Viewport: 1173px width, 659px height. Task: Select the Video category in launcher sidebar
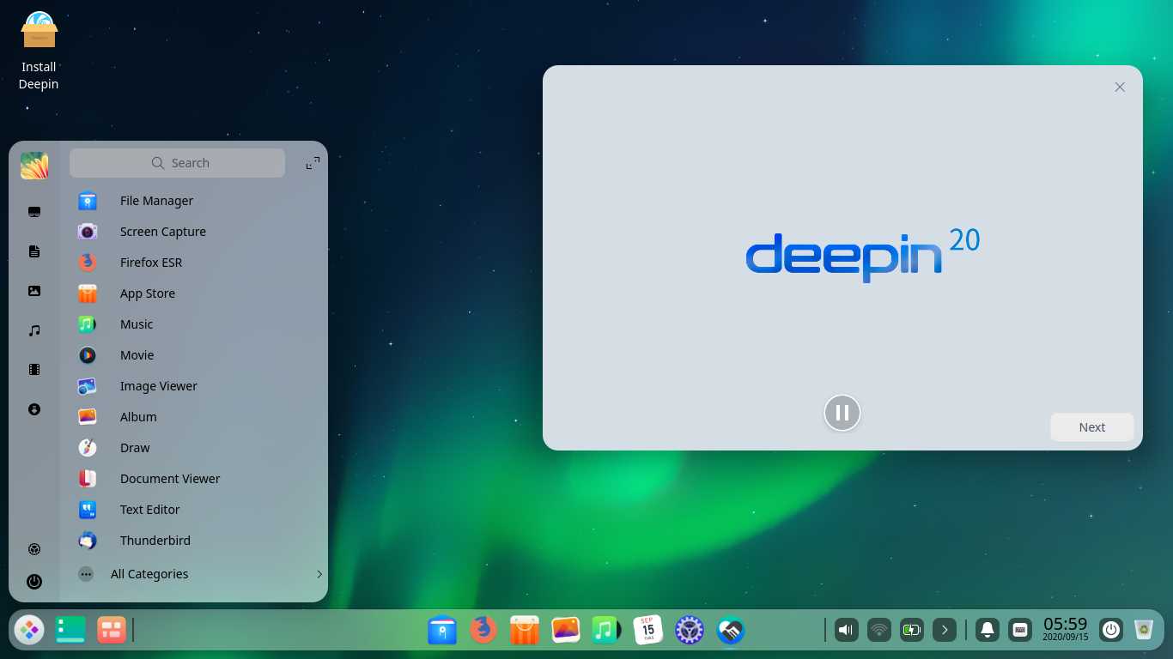(33, 369)
